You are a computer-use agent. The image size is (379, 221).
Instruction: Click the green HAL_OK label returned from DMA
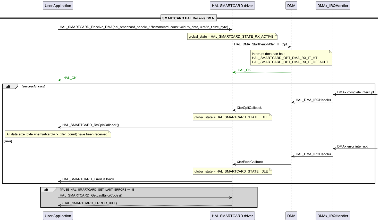point(244,70)
